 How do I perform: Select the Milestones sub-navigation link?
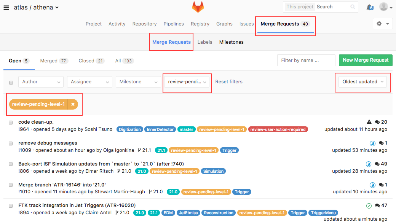coord(232,42)
